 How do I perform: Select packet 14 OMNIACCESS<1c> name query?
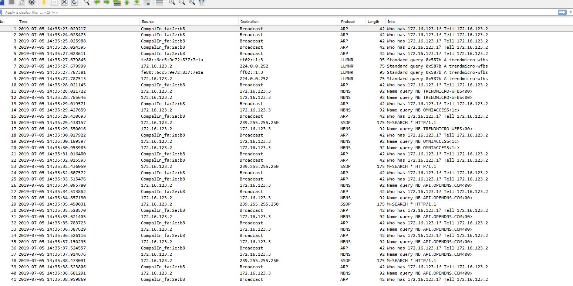pyautogui.click(x=286, y=110)
